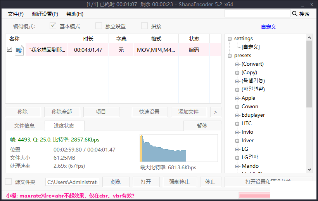
Task: Expand the (Copy) preset group
Action: pyautogui.click(x=237, y=73)
